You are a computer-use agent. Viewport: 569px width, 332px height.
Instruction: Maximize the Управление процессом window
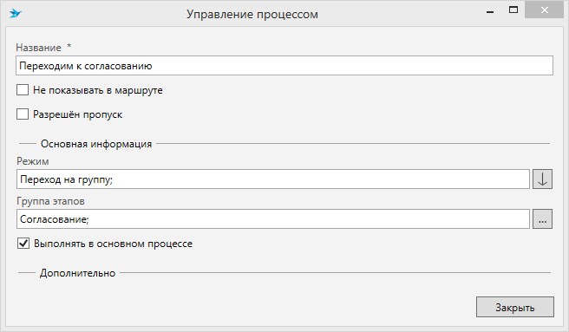[x=513, y=10]
